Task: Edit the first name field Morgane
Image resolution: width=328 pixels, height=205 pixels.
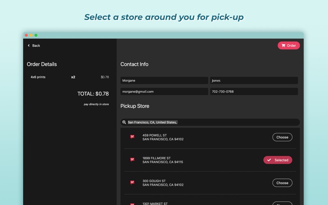Action: (164, 80)
